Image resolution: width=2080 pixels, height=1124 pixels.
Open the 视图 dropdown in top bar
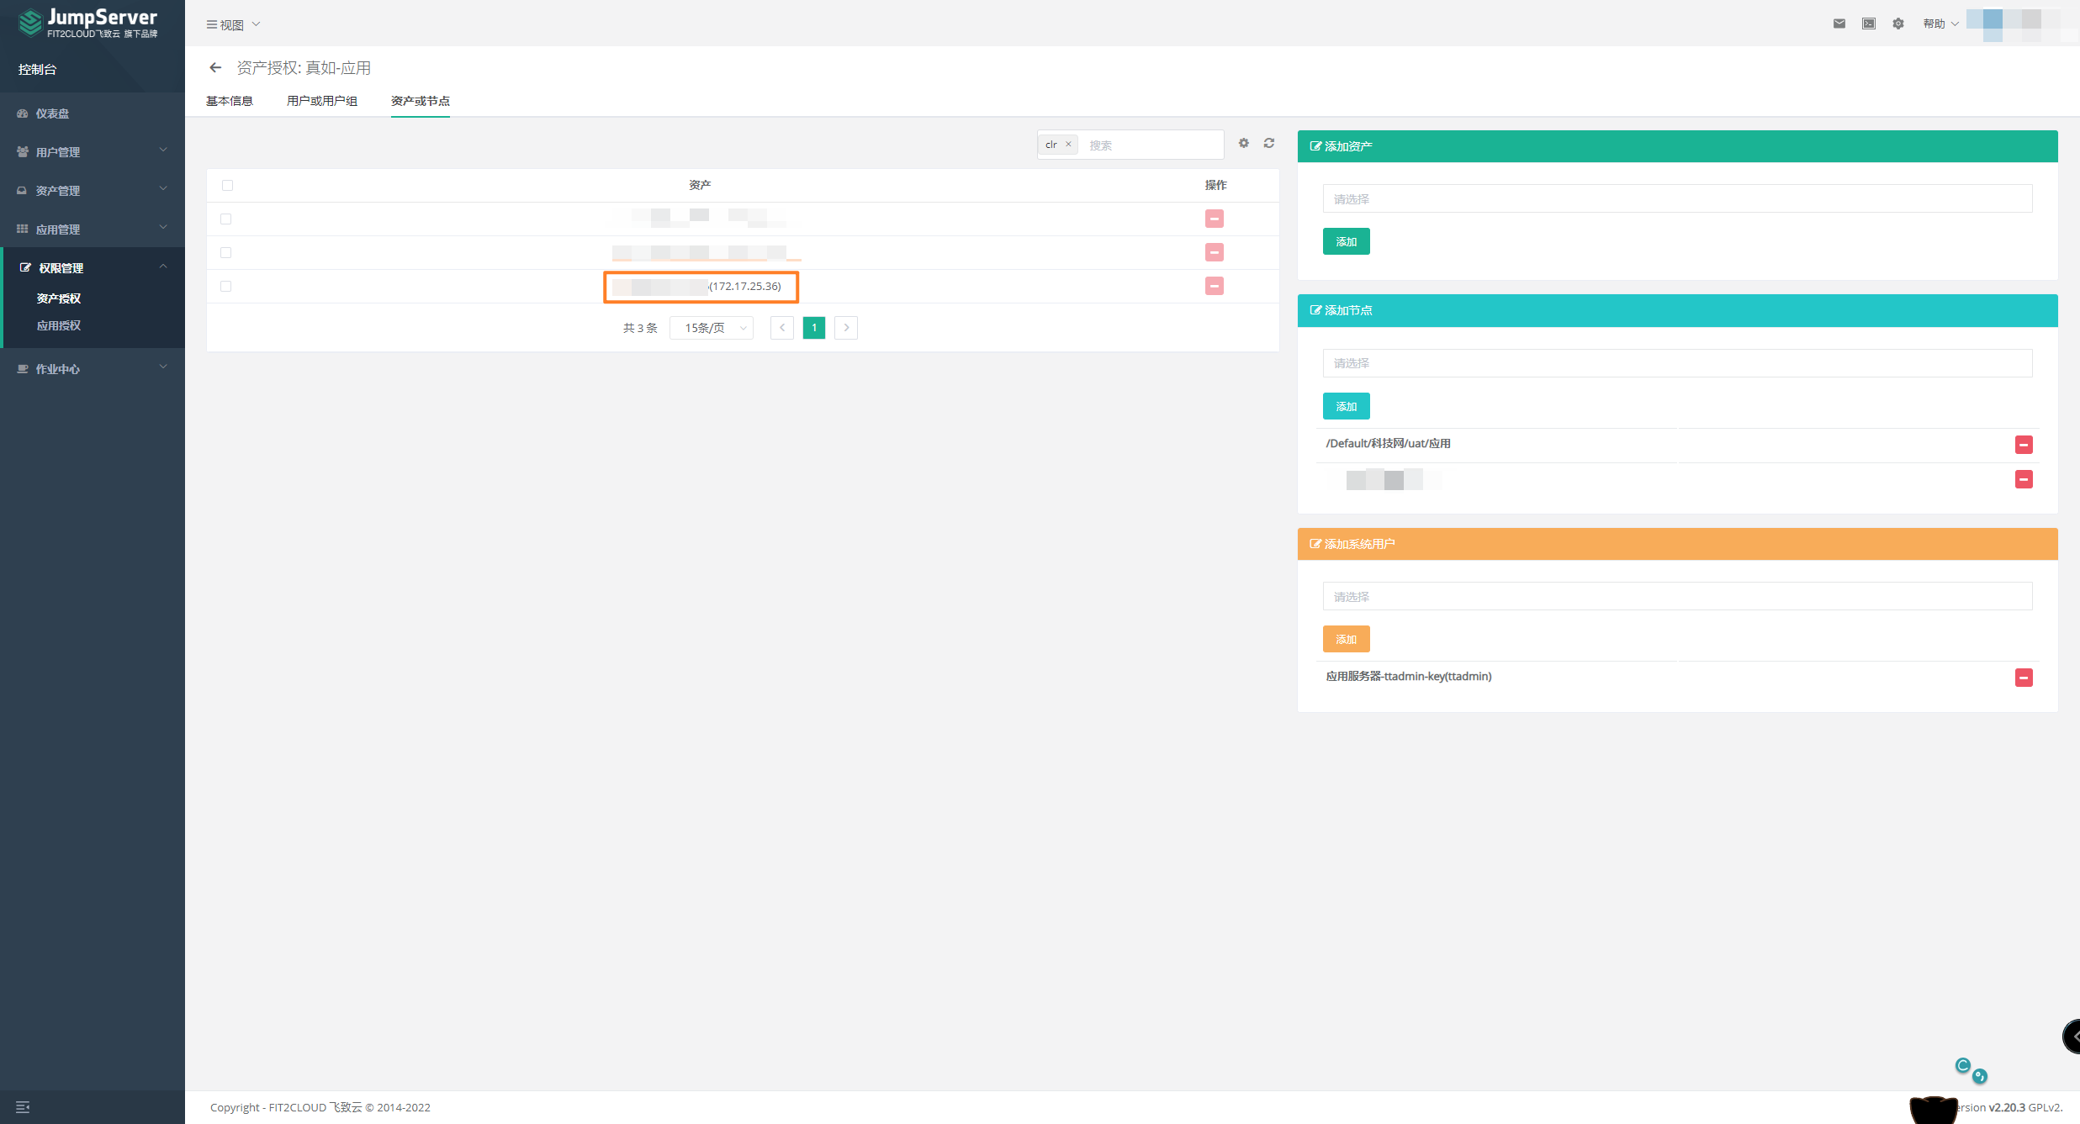coord(233,24)
